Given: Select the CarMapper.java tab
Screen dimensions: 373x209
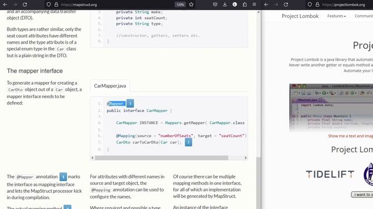Looking at the screenshot, I should [x=110, y=86].
